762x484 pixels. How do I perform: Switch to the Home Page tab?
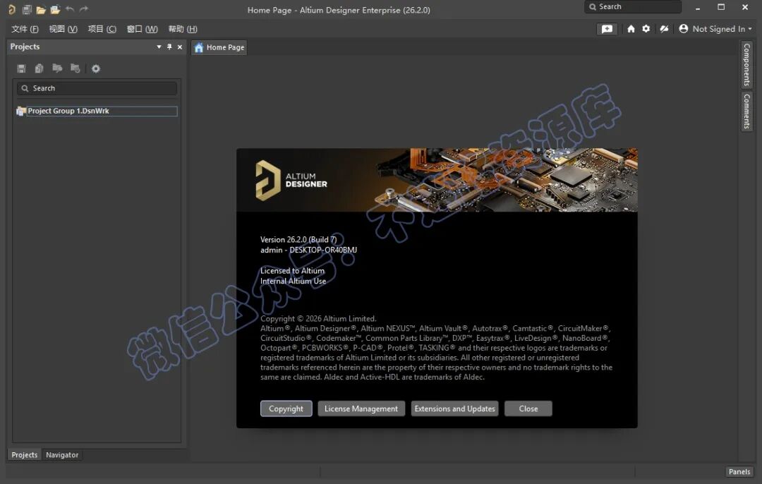pos(219,47)
